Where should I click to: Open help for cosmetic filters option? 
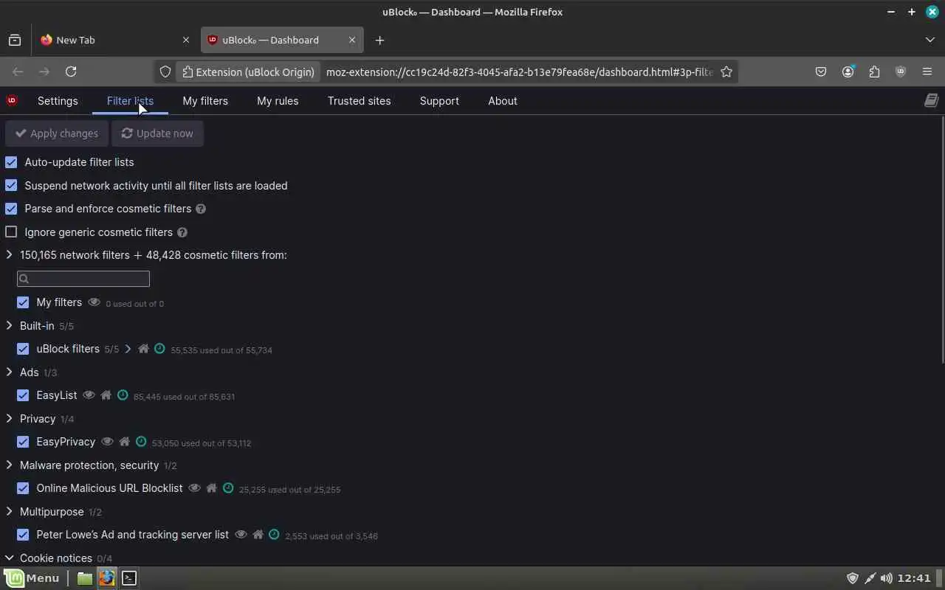[x=201, y=209]
